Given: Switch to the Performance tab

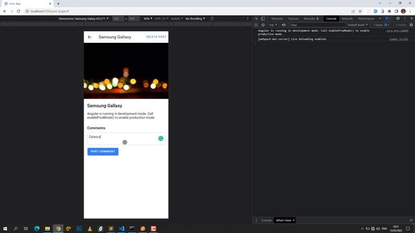Looking at the screenshot, I should 366,19.
